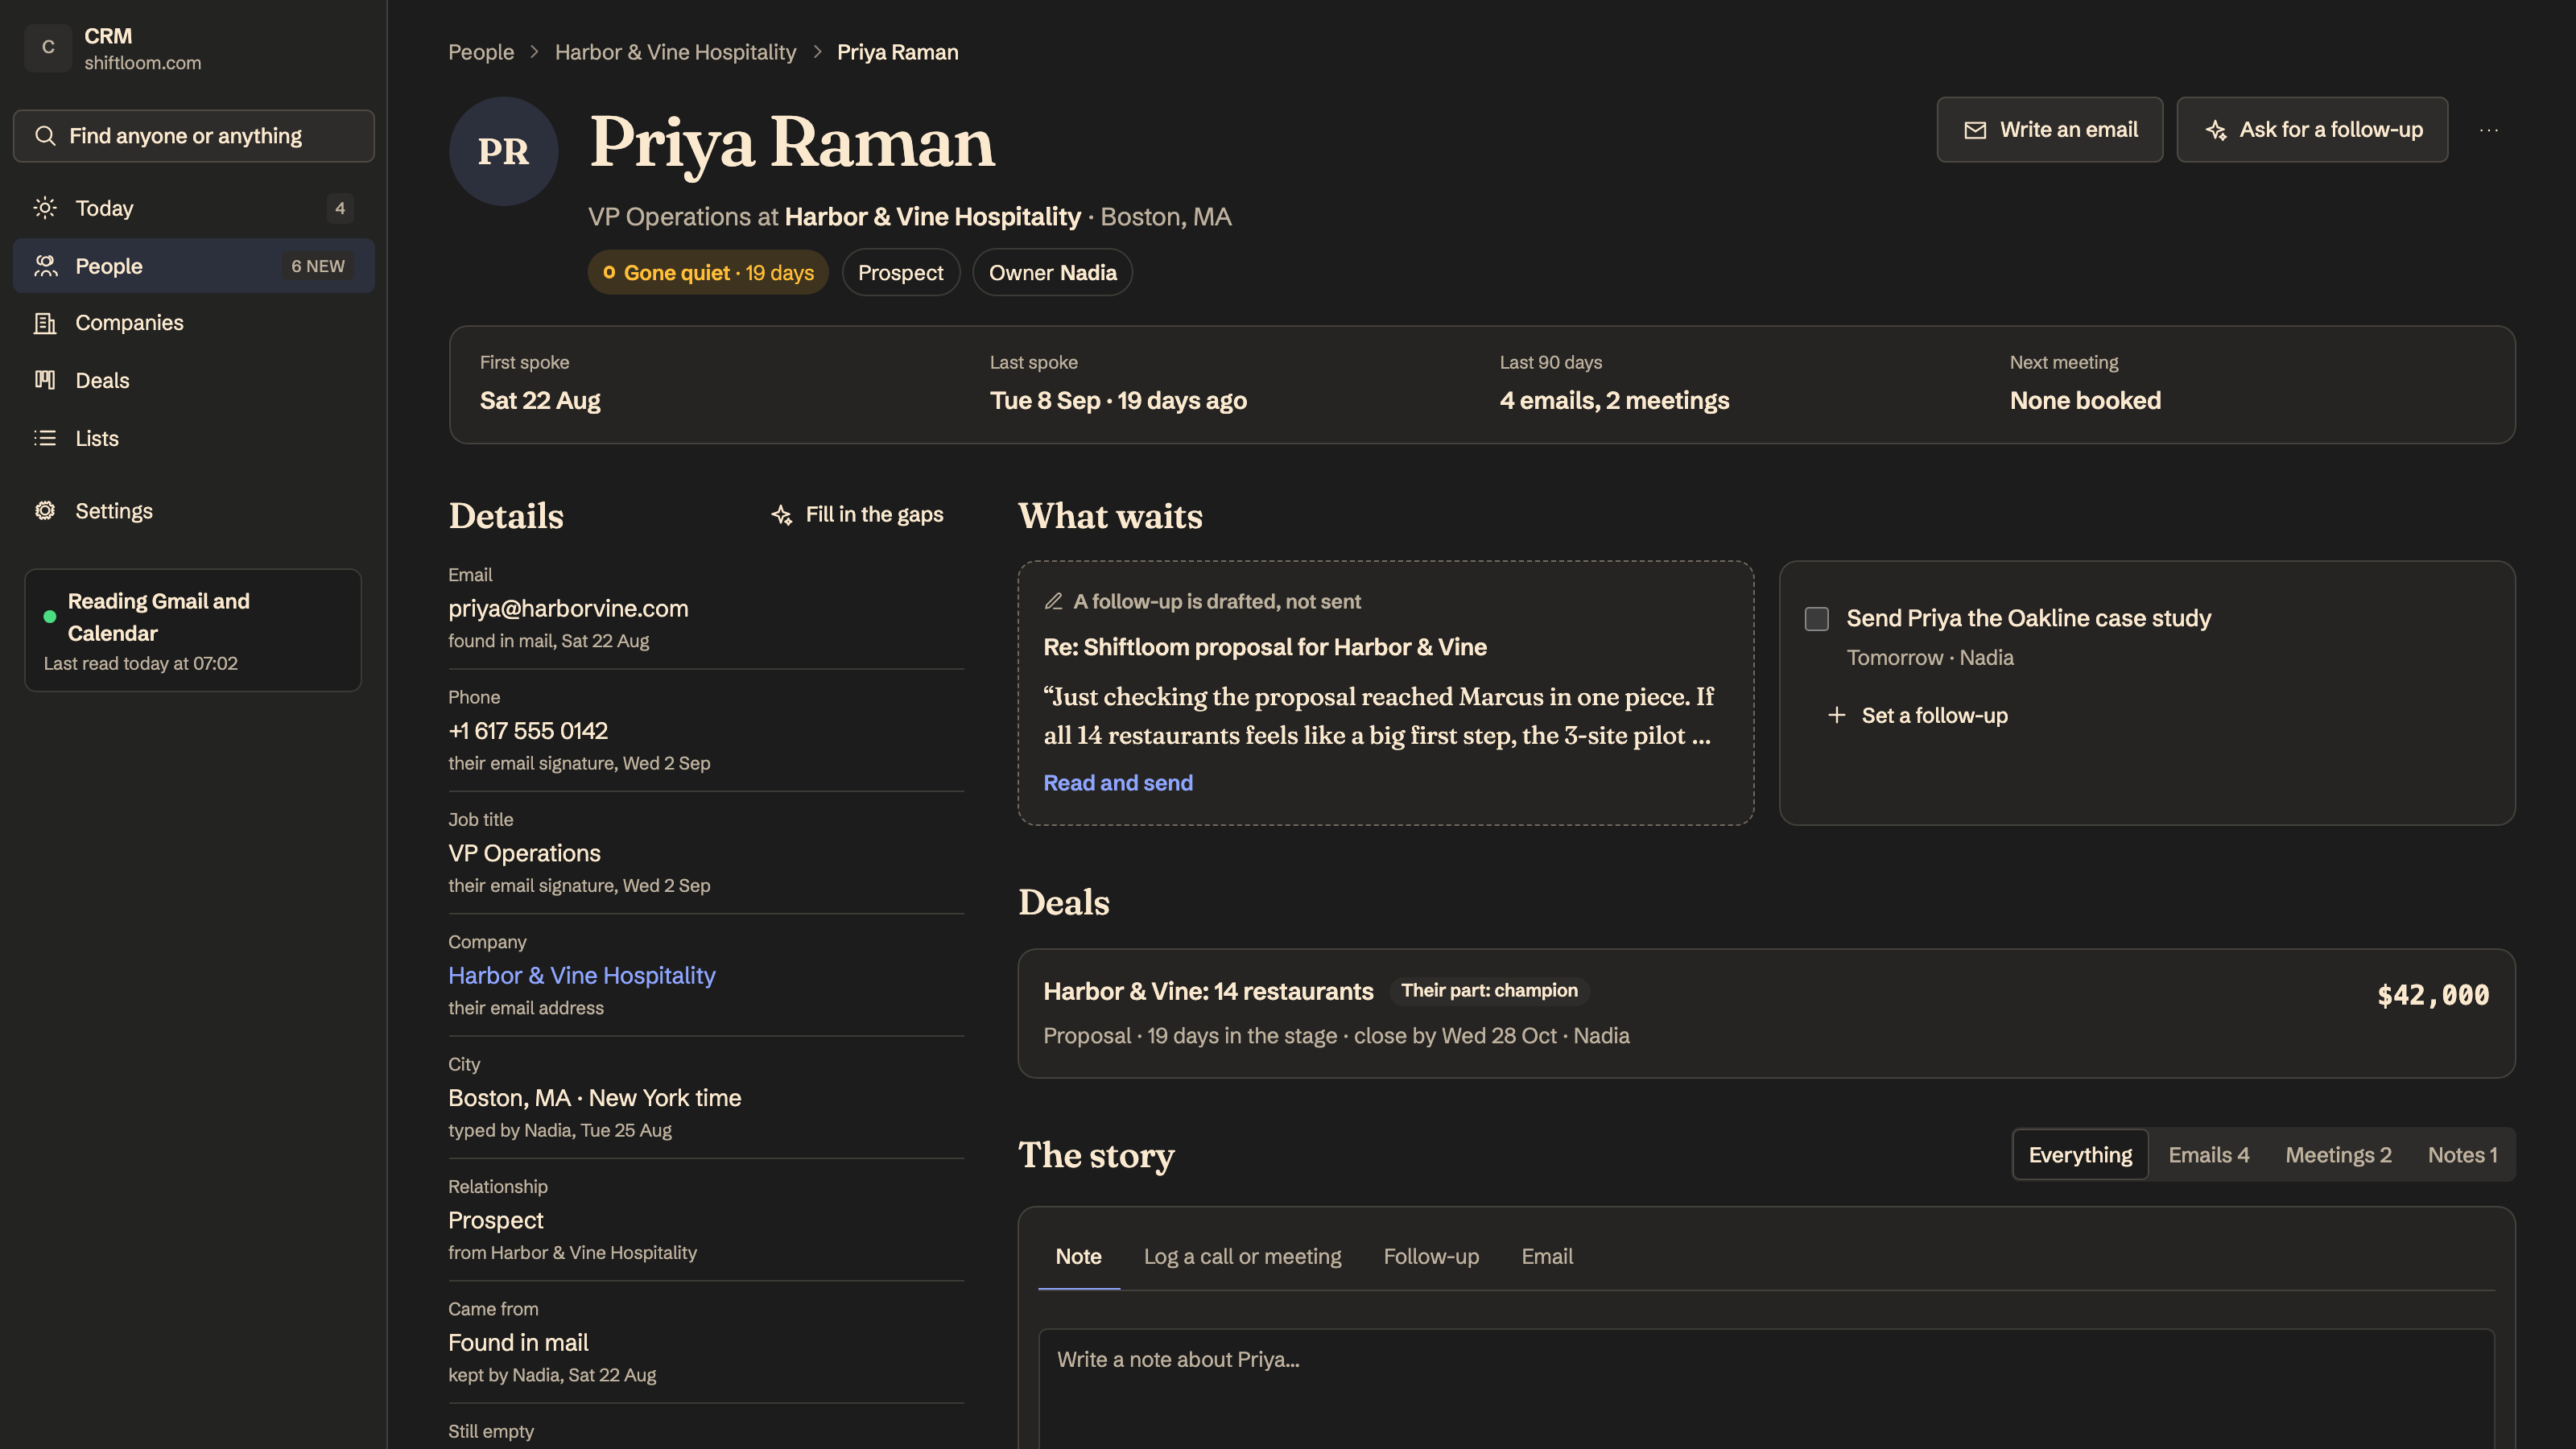
Task: Click Read and send link
Action: tap(1118, 783)
